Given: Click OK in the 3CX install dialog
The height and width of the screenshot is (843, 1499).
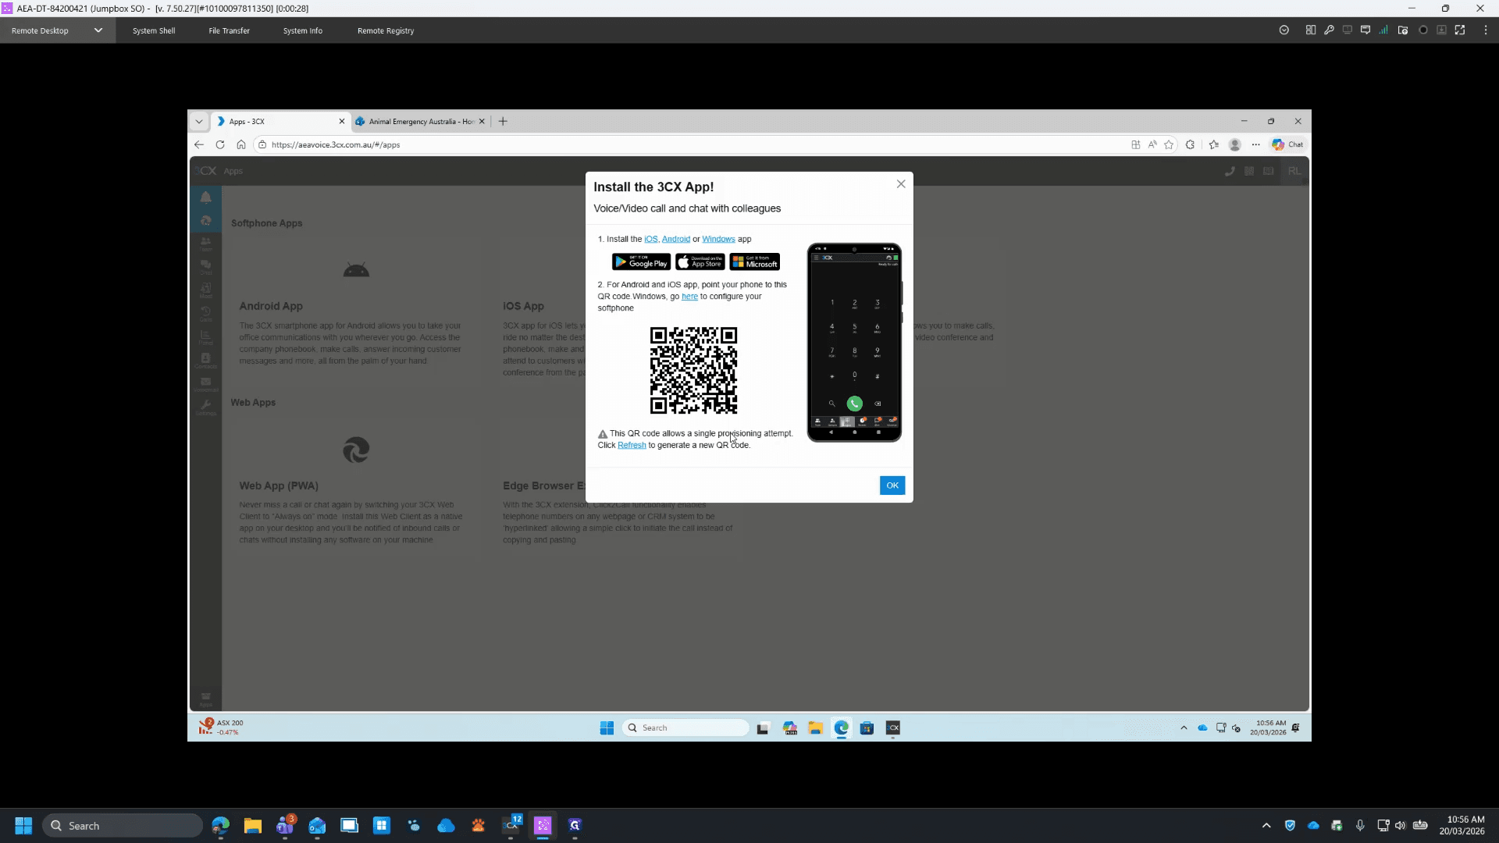Looking at the screenshot, I should point(892,486).
